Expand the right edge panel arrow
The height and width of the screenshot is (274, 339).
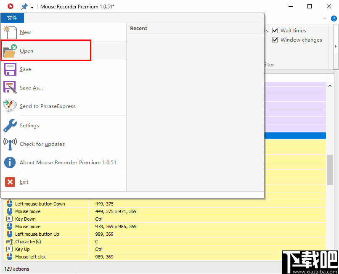point(336,47)
